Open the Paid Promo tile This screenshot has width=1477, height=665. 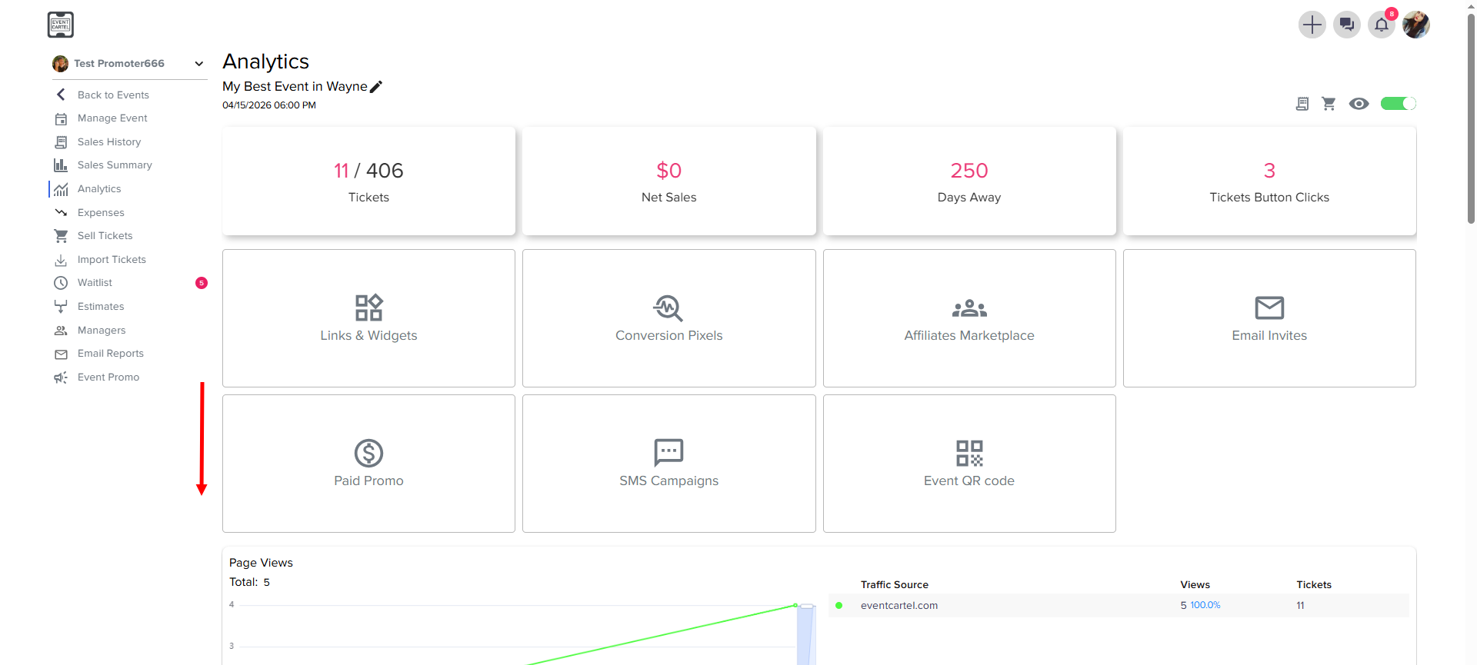point(368,464)
